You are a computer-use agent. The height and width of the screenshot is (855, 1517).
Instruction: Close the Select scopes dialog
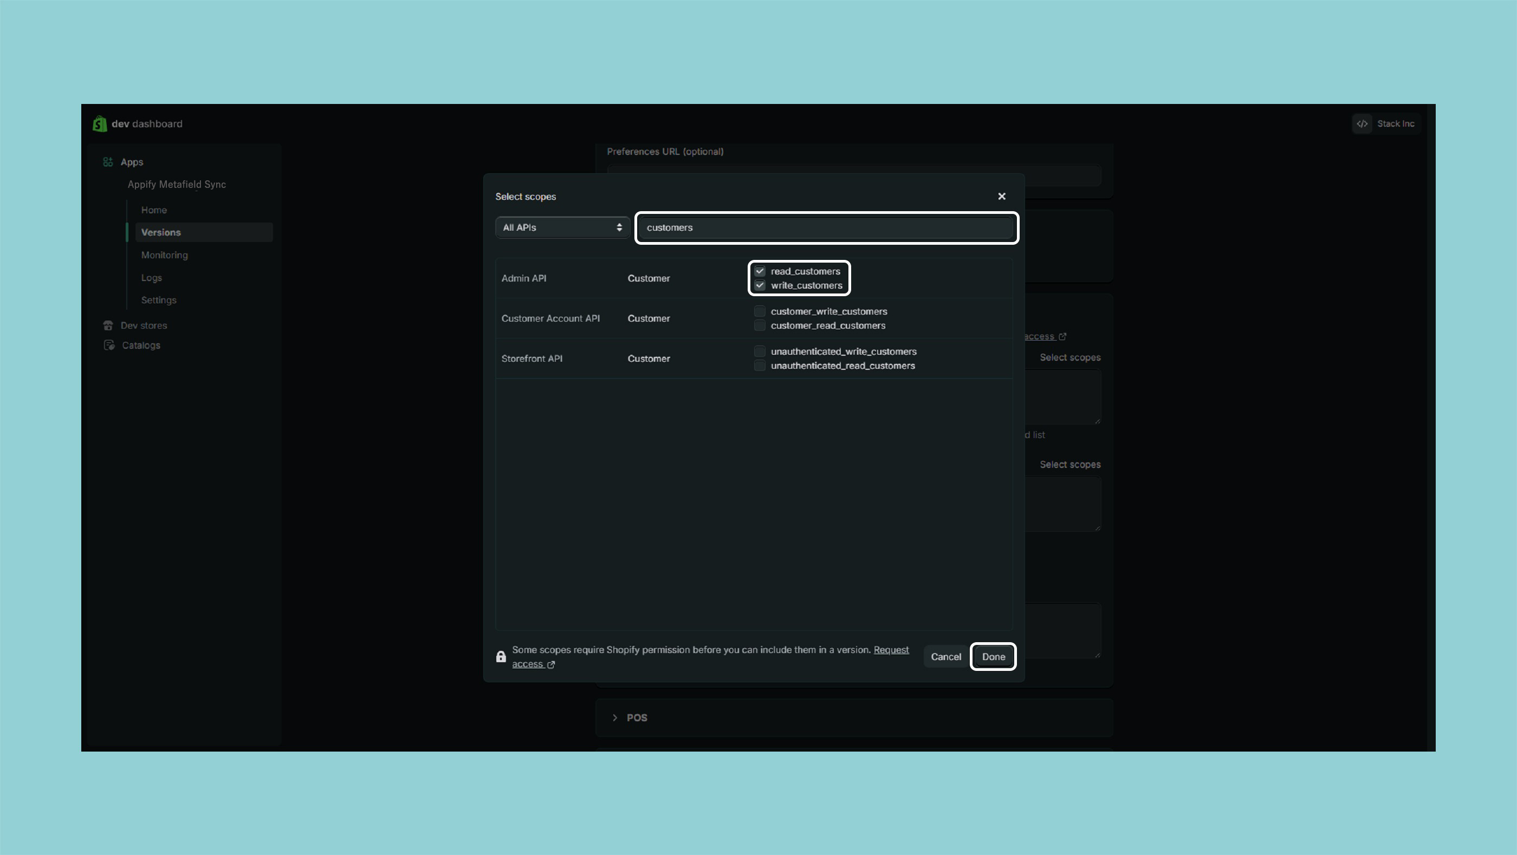(x=1002, y=197)
